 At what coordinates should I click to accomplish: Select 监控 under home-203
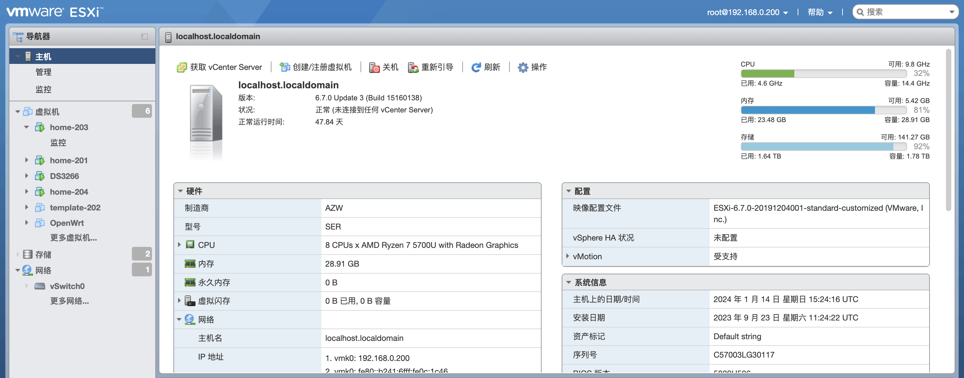[x=58, y=143]
